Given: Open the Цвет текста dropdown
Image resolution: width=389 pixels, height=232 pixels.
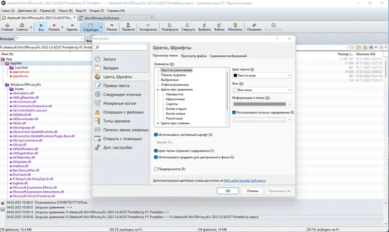Looking at the screenshot, I should coord(262,76).
